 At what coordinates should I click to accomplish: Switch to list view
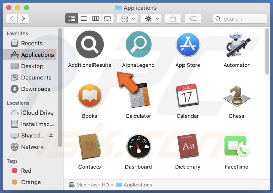pyautogui.click(x=84, y=18)
